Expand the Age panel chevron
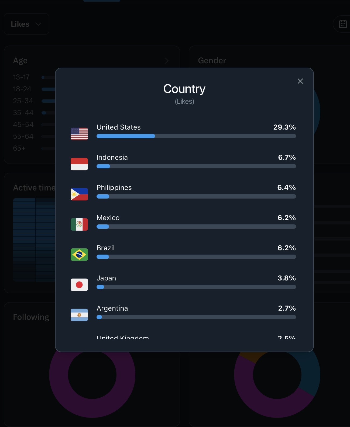 [x=167, y=61]
